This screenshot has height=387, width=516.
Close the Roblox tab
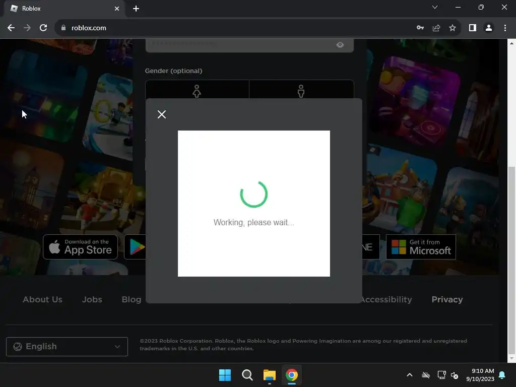pos(117,9)
